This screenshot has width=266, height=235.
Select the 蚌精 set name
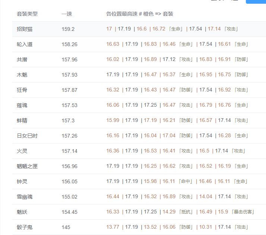click(x=22, y=120)
